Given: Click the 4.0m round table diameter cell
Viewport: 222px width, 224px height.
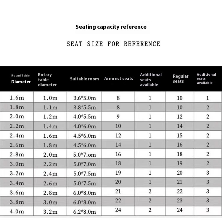Looking at the screenshot, I should point(17,211).
